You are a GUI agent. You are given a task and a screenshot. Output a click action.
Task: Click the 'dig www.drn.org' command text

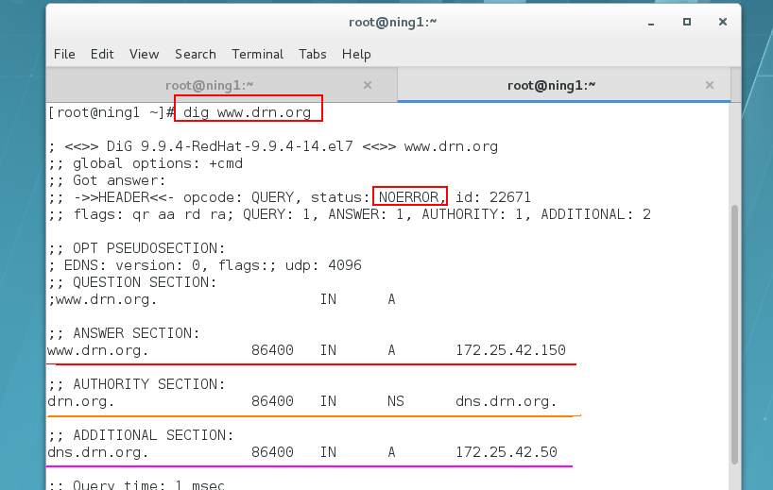[x=247, y=112]
